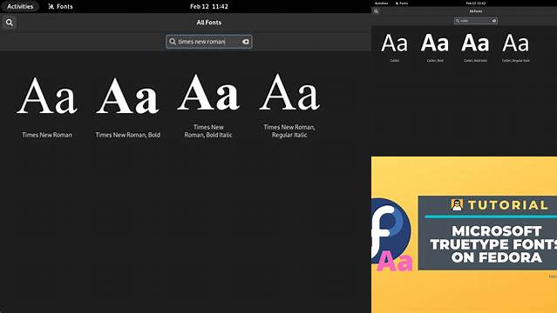
Task: Open Activities overview in the large window
Action: [x=20, y=6]
